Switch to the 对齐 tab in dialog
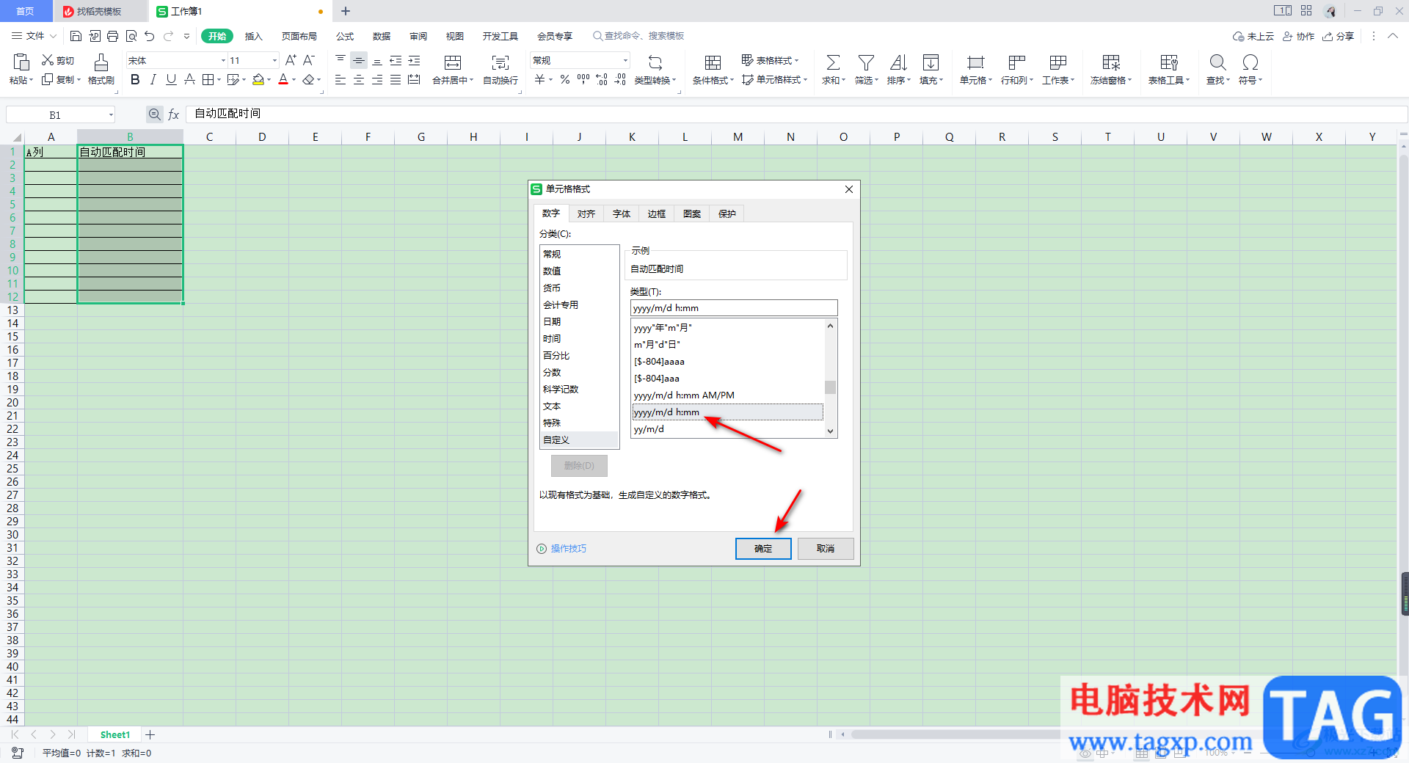The width and height of the screenshot is (1409, 763). tap(586, 214)
